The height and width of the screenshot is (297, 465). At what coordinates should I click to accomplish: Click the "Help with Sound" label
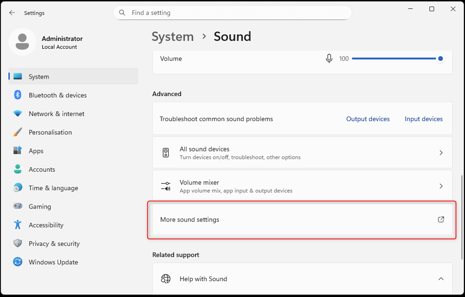203,279
